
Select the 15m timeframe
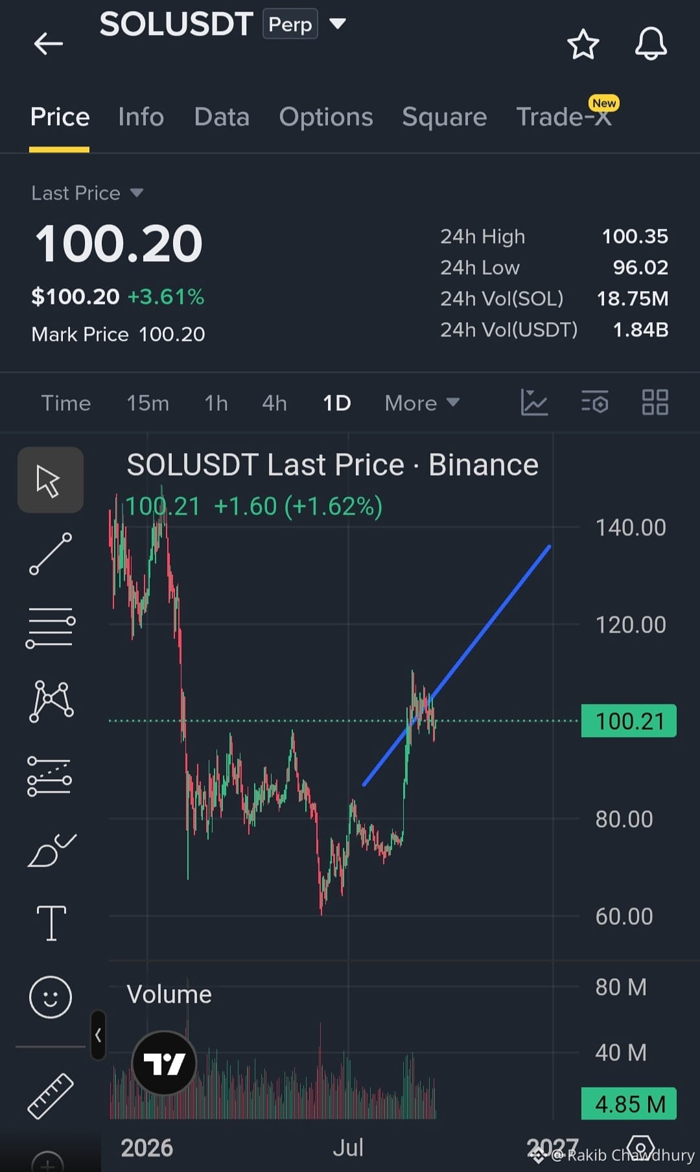point(148,403)
